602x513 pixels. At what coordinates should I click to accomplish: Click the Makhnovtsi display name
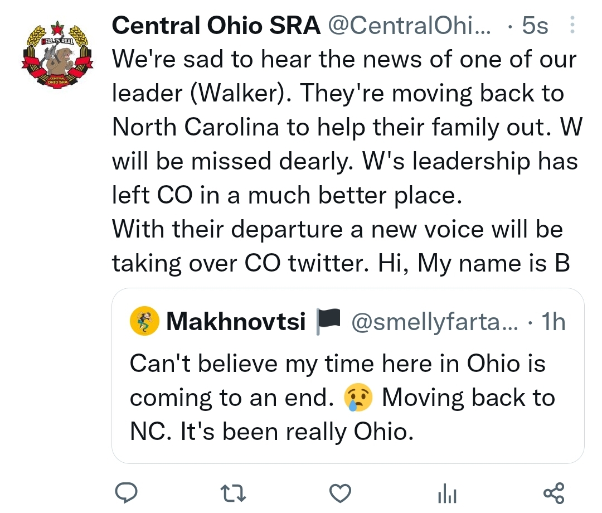[236, 322]
